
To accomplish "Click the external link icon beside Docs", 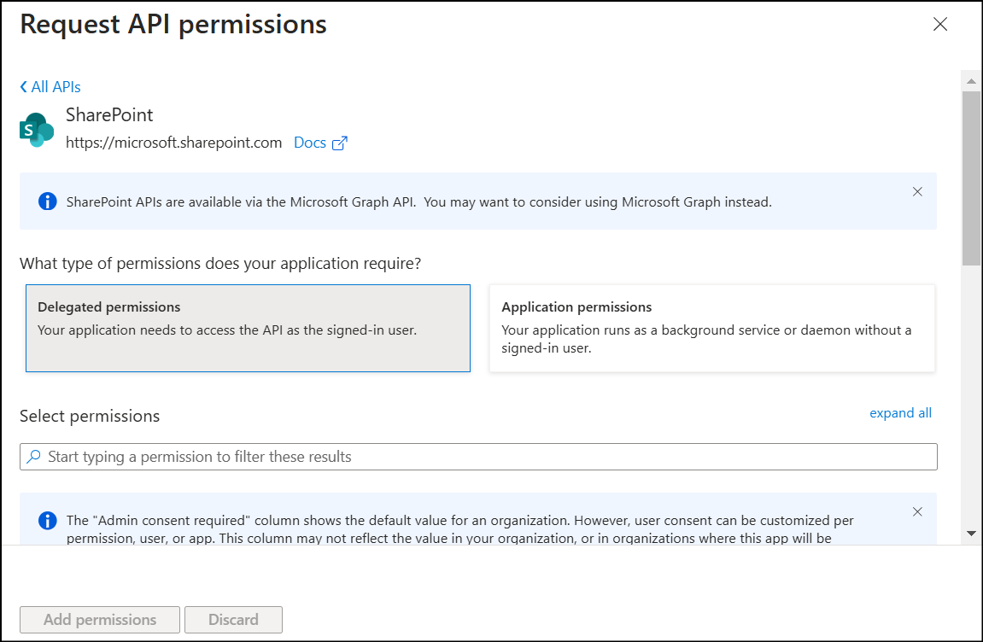I will pyautogui.click(x=339, y=143).
